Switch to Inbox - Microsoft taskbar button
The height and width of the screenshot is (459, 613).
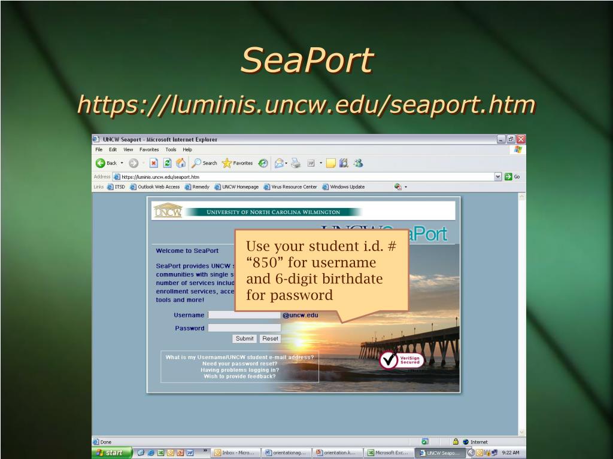(235, 453)
